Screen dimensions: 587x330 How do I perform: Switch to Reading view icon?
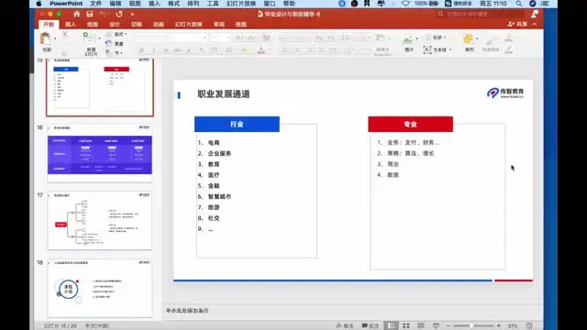421,326
